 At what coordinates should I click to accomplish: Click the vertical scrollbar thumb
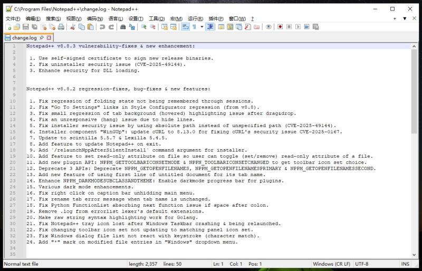(x=414, y=91)
